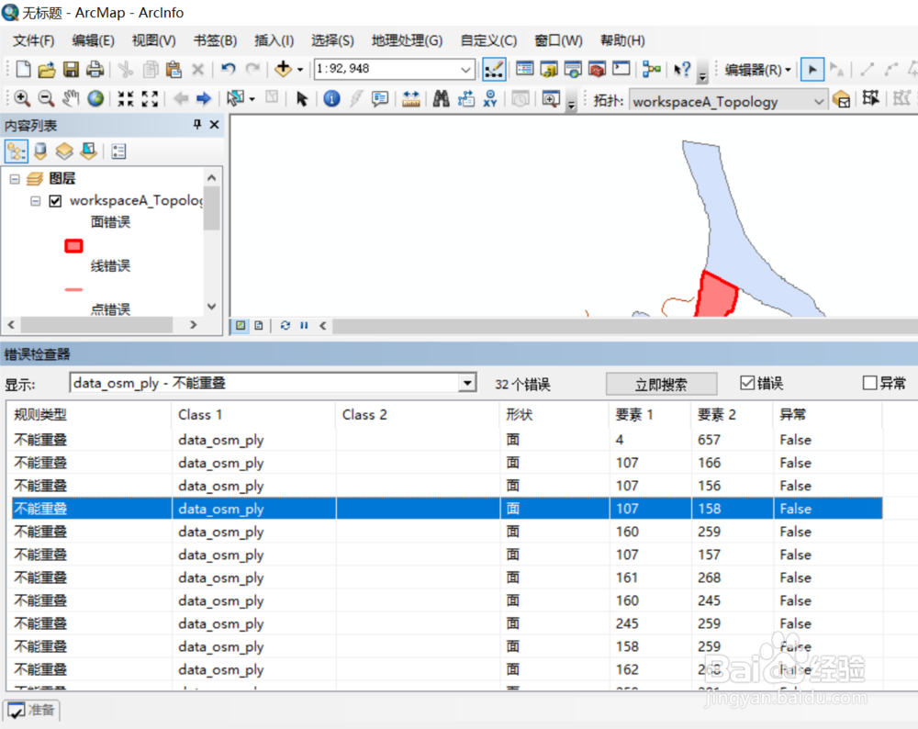Collapse the 图层 tree node
The height and width of the screenshot is (729, 918).
point(15,179)
